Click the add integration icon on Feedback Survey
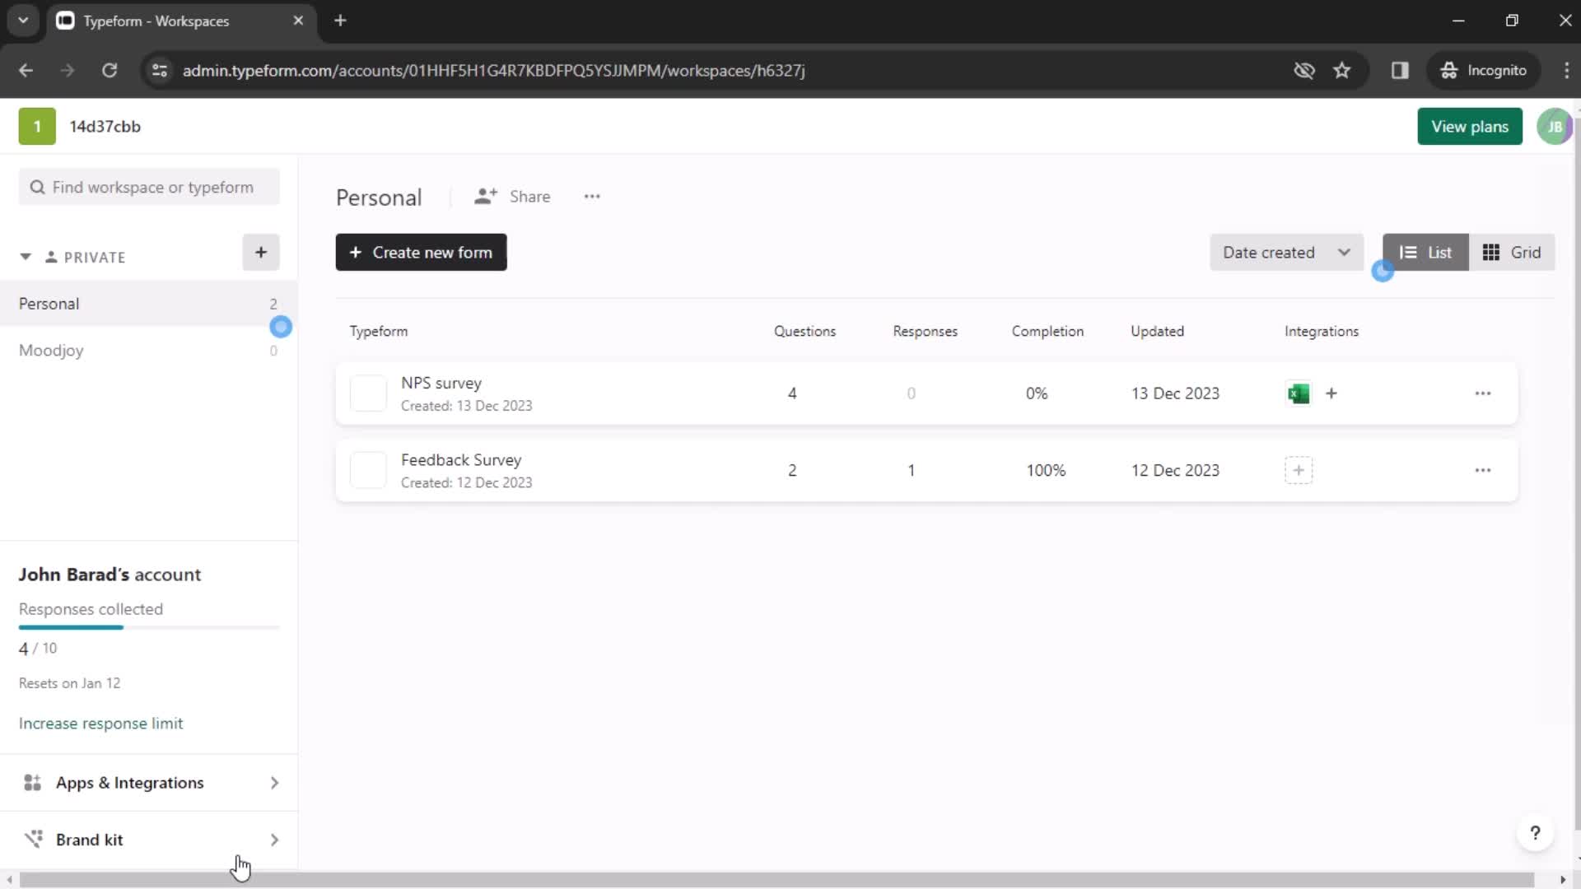 pos(1298,469)
